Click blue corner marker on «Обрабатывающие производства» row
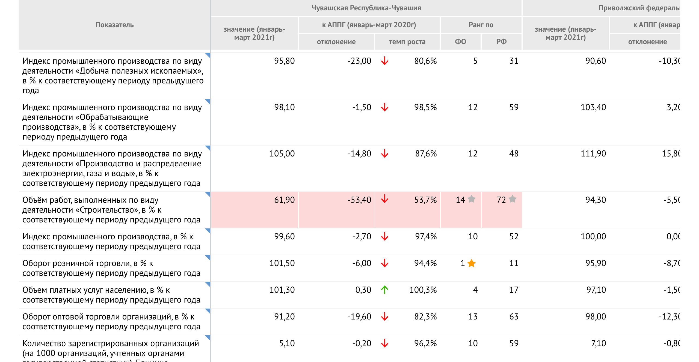Image resolution: width=699 pixels, height=362 pixels. [208, 101]
